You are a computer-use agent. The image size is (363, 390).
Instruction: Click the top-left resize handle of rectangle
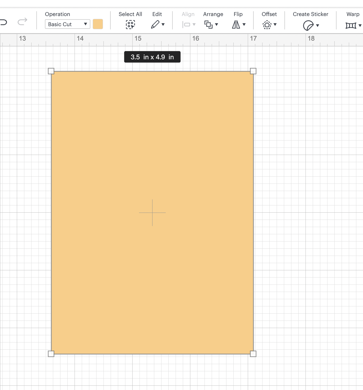point(51,71)
